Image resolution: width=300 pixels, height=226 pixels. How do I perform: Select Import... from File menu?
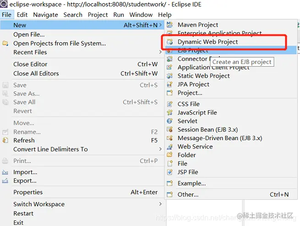[82, 172]
